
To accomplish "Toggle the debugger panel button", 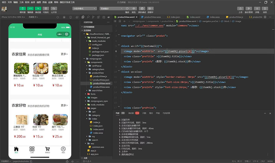I will tap(38, 8).
